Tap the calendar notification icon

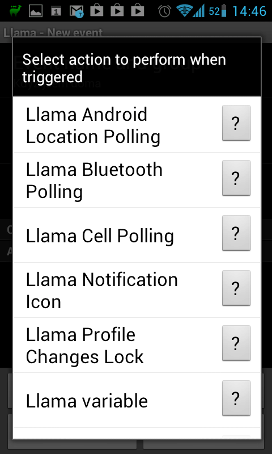tap(56, 11)
